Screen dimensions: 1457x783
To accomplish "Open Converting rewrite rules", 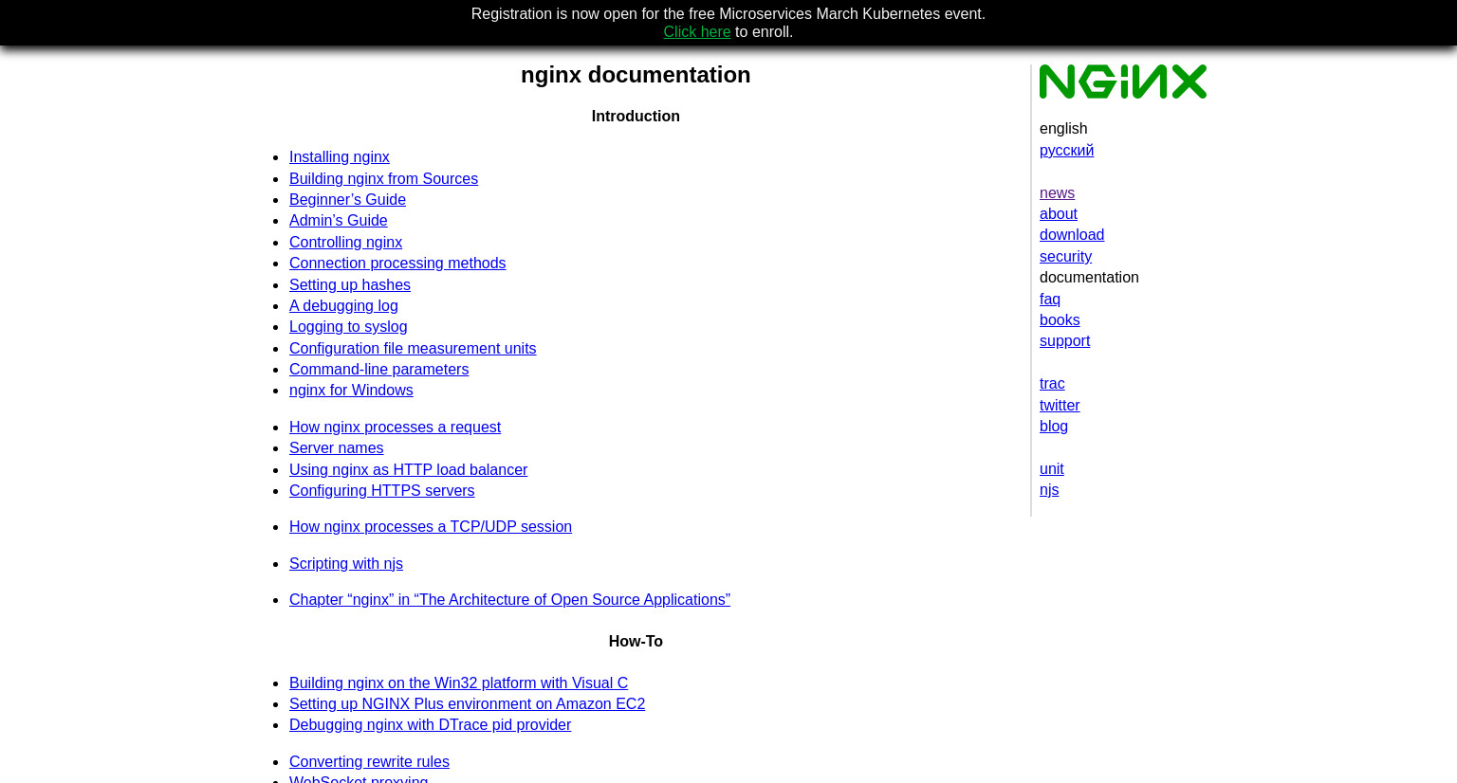I will pos(369,762).
